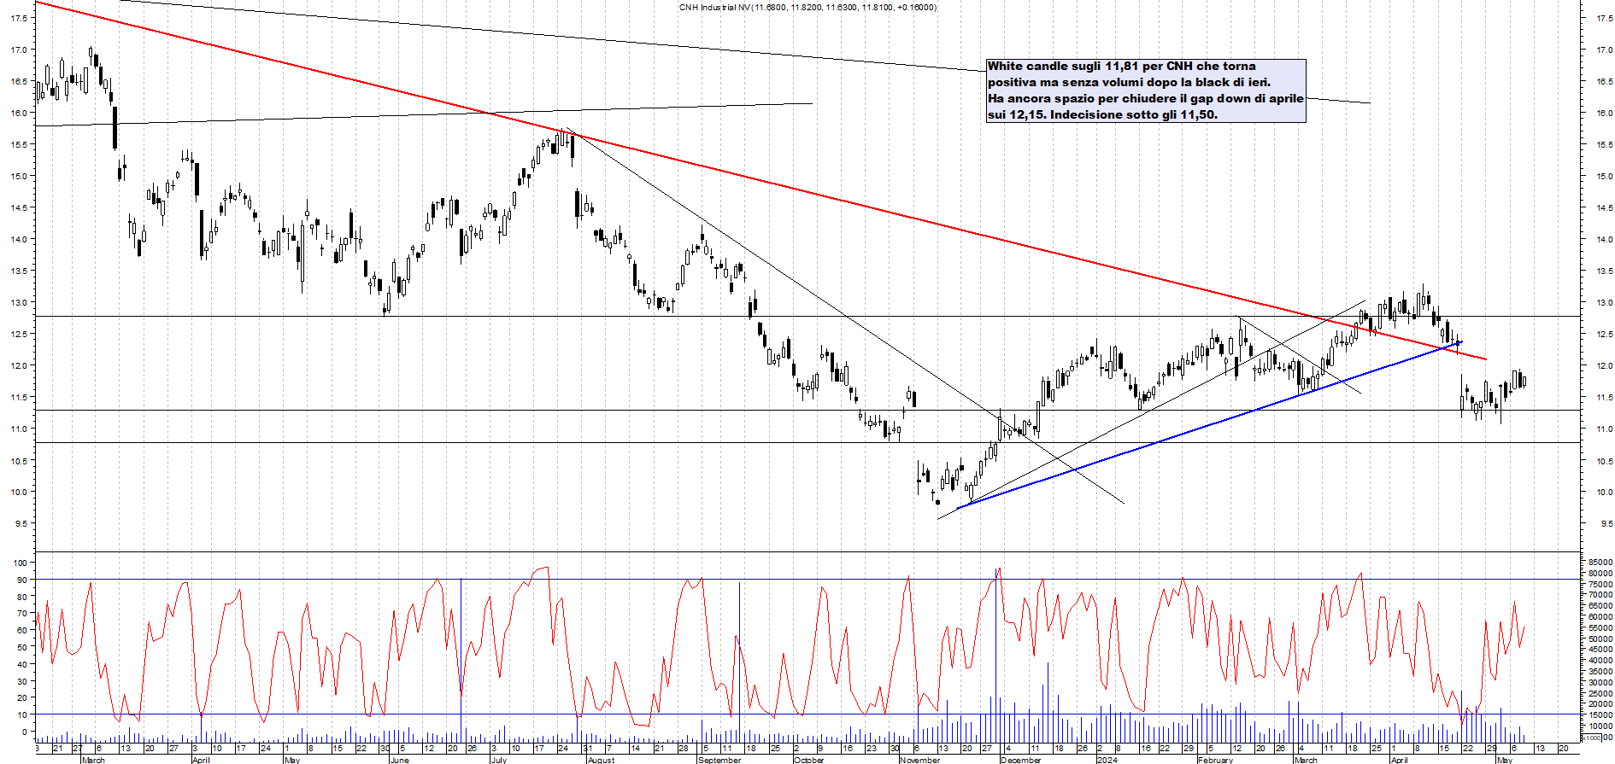
Task: Click the '70000' volume scale value
Action: pos(1600,595)
